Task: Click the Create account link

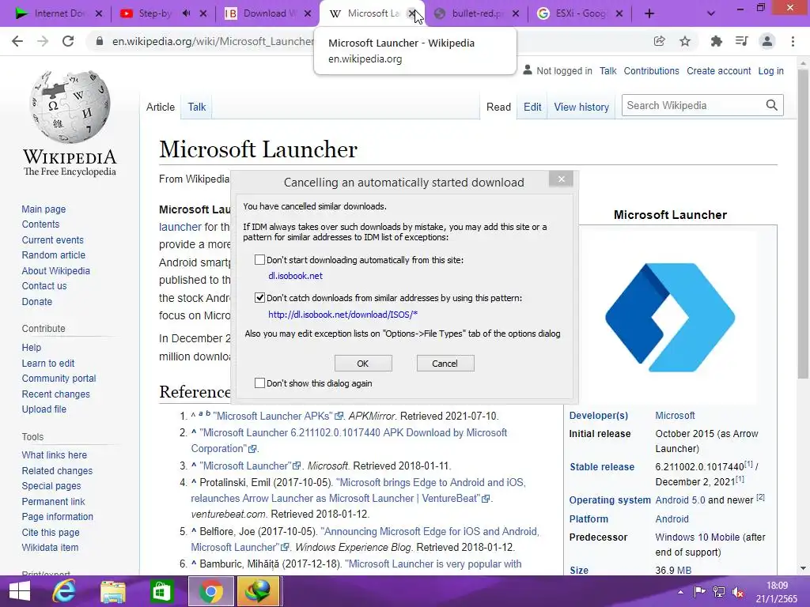Action: click(718, 70)
